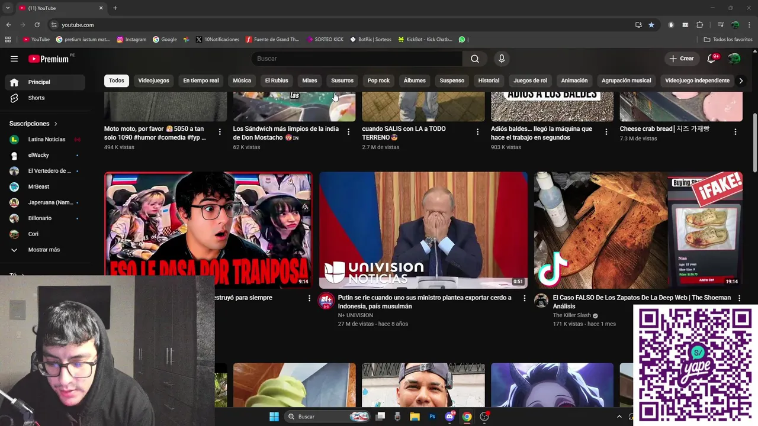Open Chrome three-dot menu

(x=749, y=25)
